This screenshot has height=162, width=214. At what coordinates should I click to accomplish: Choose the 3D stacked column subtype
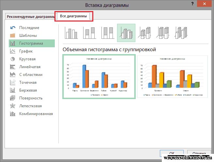[144, 33]
